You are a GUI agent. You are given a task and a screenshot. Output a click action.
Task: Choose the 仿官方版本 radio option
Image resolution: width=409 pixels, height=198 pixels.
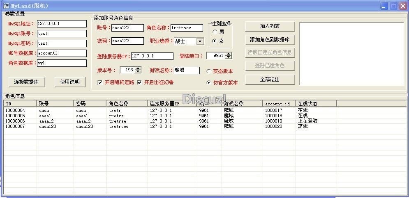point(209,82)
